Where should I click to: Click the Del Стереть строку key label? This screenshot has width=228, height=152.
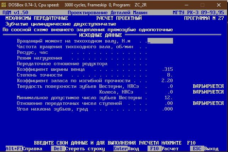pos(78,148)
